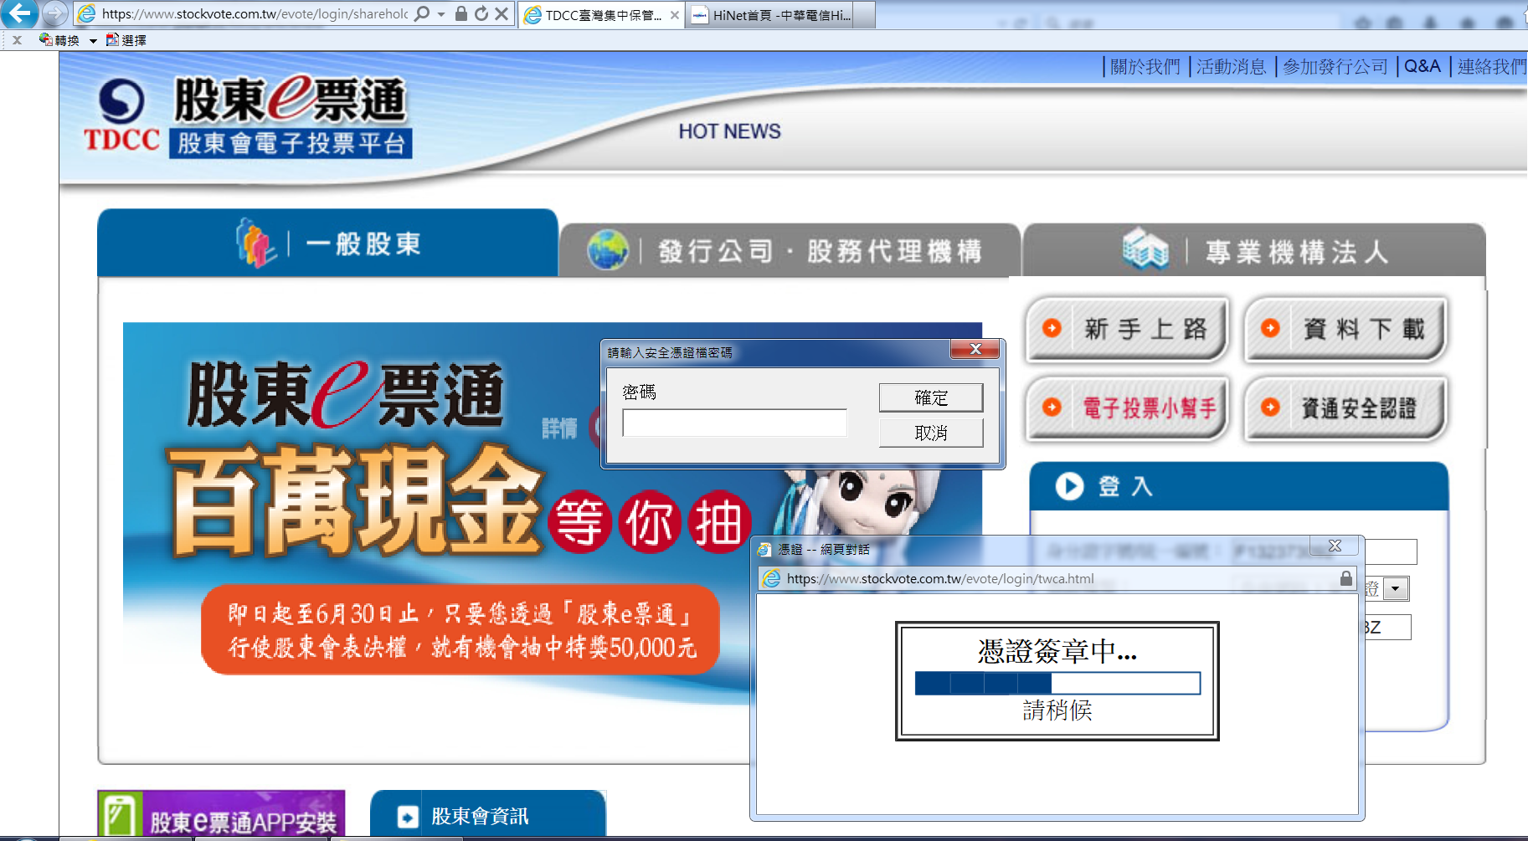
Task: Close the 憑證 網頁對話 window
Action: point(1335,546)
